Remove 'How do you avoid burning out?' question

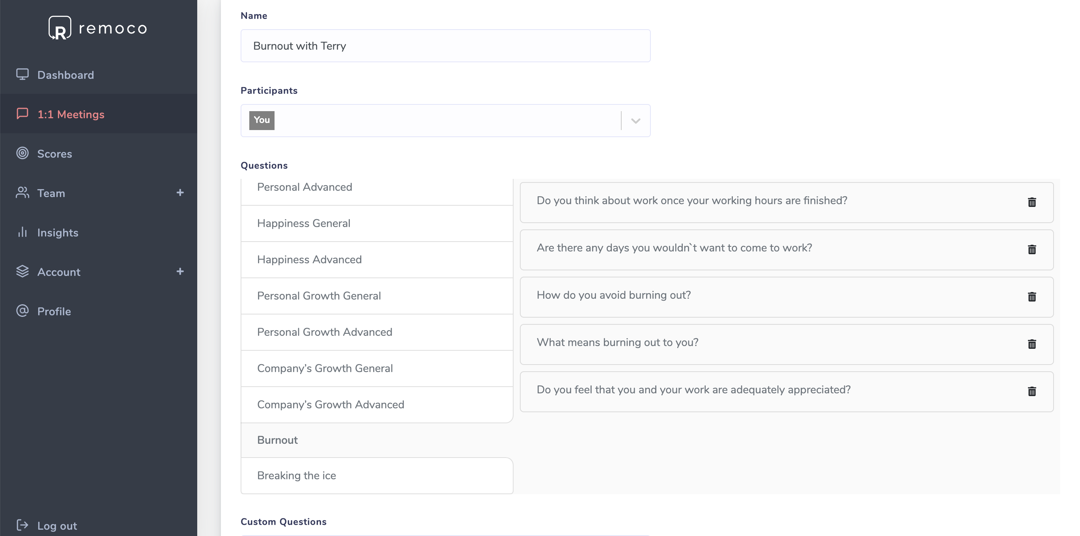click(1032, 297)
